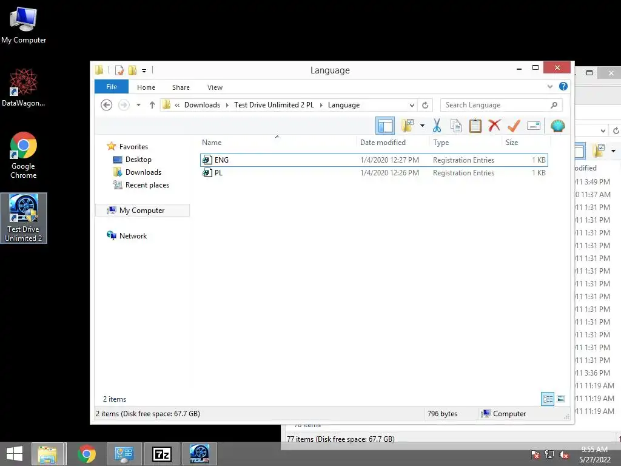Open 7-Zip from the taskbar

point(162,454)
